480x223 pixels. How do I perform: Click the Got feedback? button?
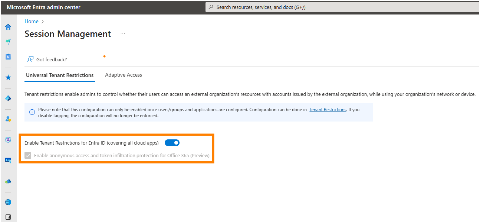47,59
